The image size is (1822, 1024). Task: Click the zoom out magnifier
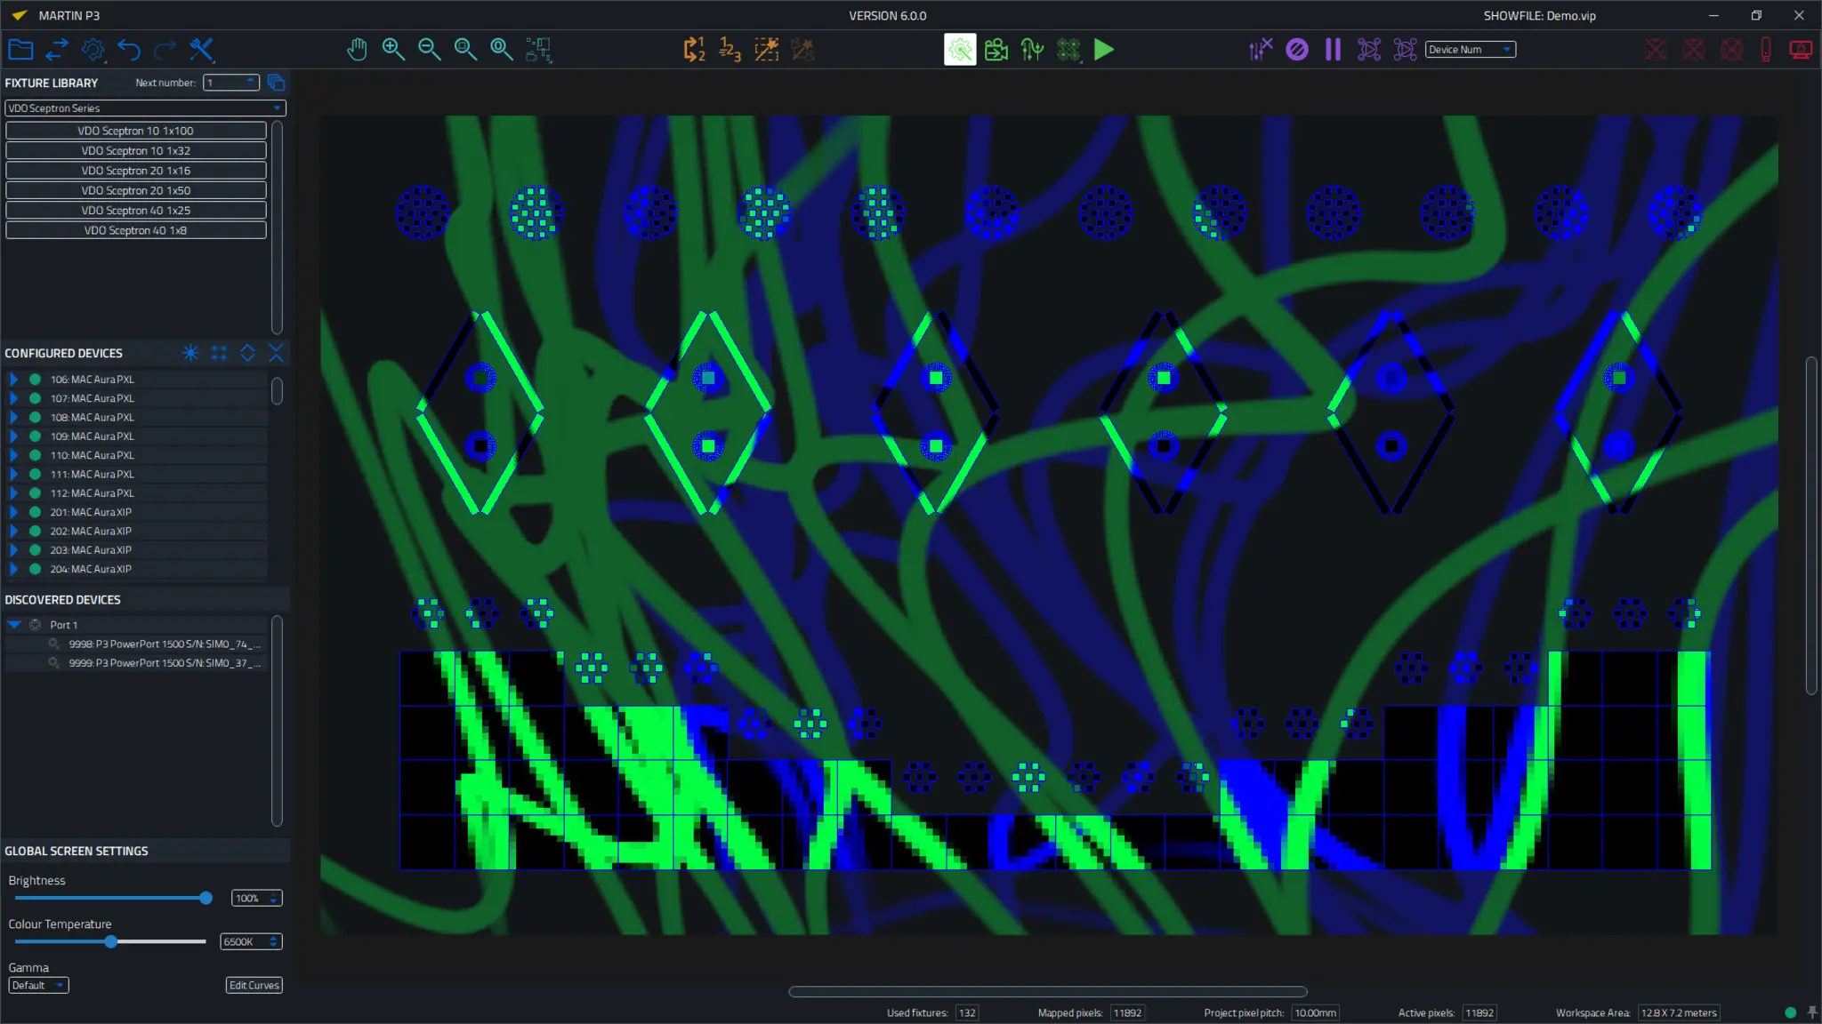pyautogui.click(x=430, y=50)
